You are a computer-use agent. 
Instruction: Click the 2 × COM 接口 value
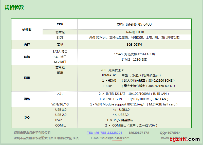click(x=131, y=125)
